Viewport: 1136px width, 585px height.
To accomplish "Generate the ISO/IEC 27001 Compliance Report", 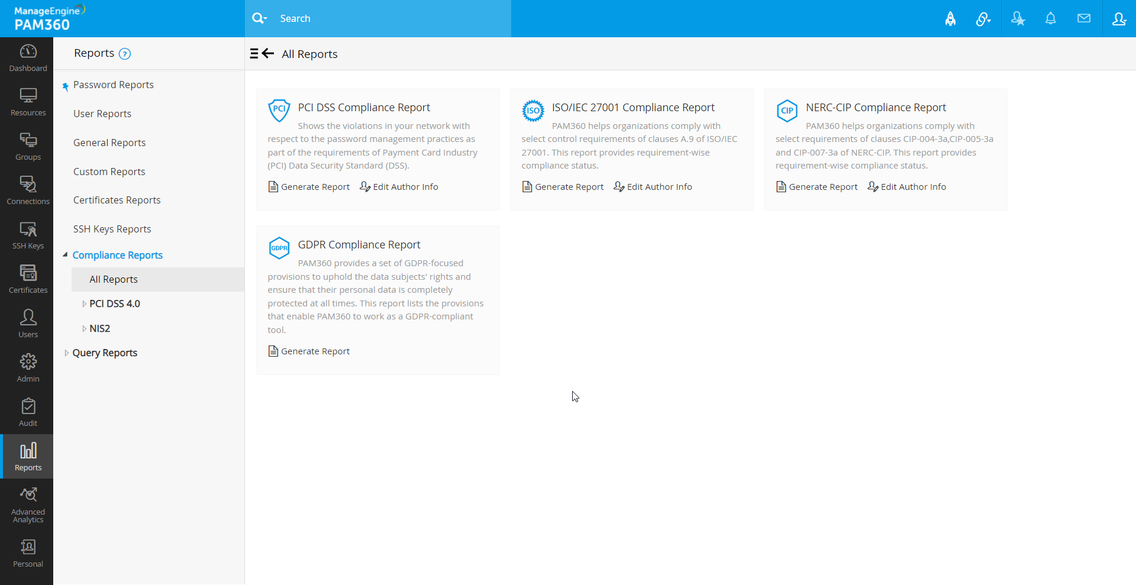I will tap(563, 187).
